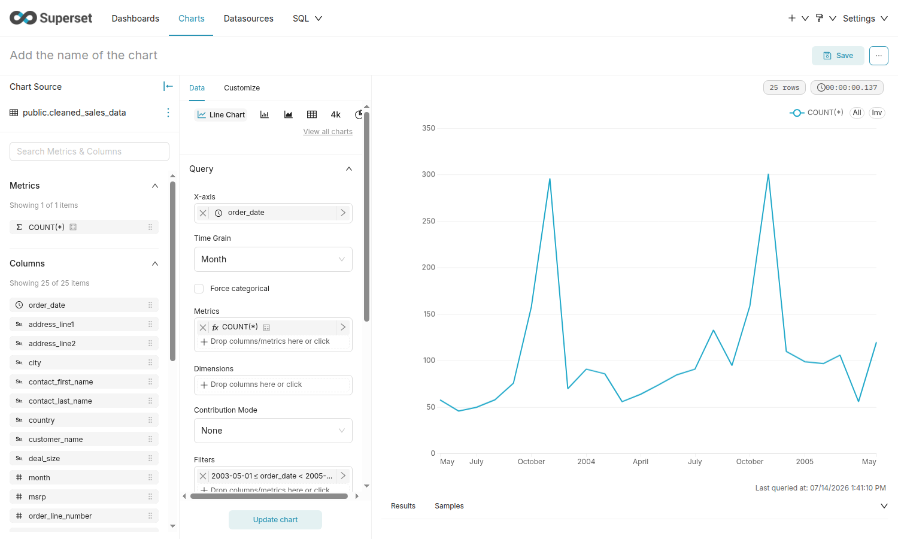Open dataset options three-dot menu
Image resolution: width=898 pixels, height=539 pixels.
click(x=168, y=113)
